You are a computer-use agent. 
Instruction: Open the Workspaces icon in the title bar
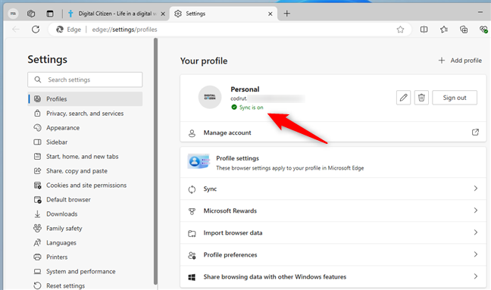pos(31,14)
